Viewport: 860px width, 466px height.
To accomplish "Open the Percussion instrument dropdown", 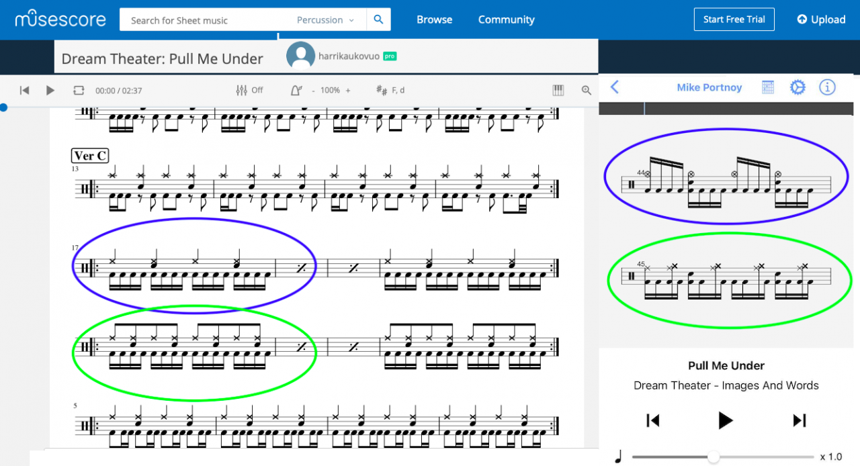I will (x=325, y=20).
